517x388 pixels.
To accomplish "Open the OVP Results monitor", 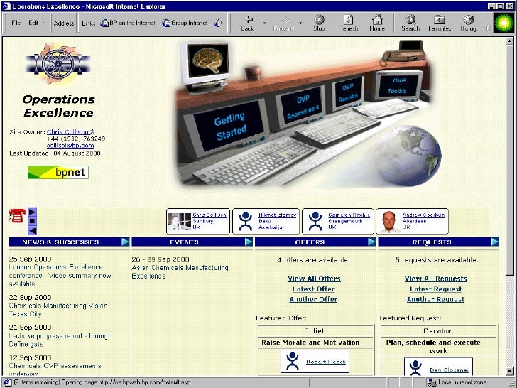I will pyautogui.click(x=349, y=92).
